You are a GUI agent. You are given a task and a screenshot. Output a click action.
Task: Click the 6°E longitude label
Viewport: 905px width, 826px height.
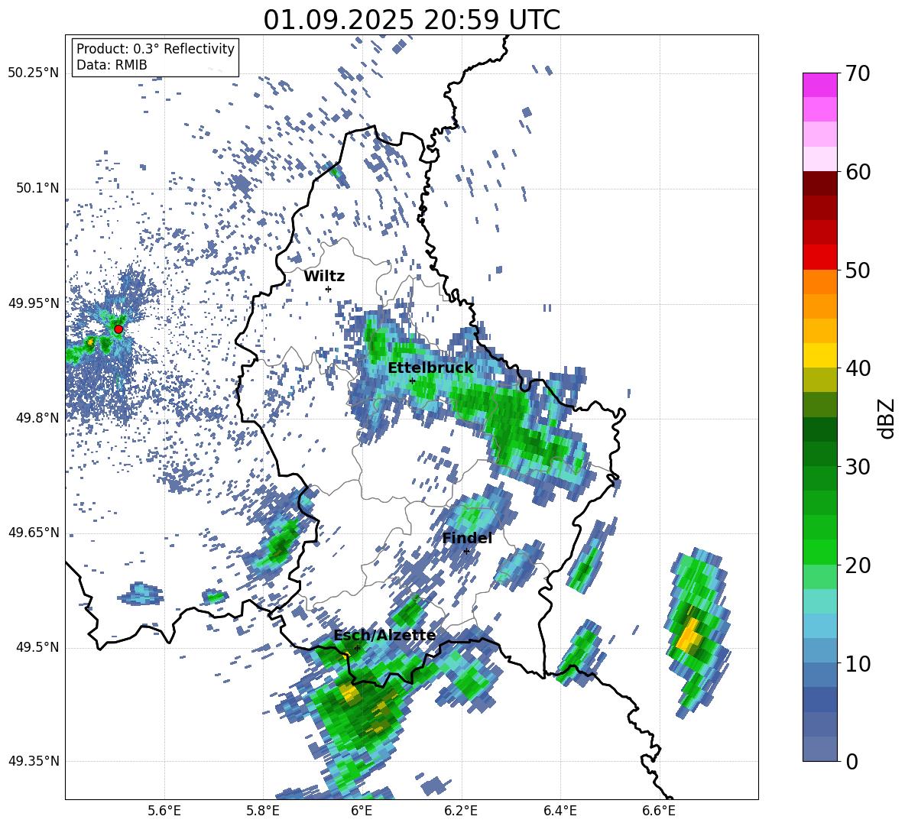pyautogui.click(x=362, y=811)
